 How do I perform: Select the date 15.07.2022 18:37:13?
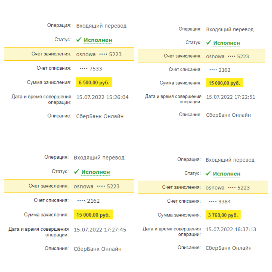pyautogui.click(x=231, y=229)
